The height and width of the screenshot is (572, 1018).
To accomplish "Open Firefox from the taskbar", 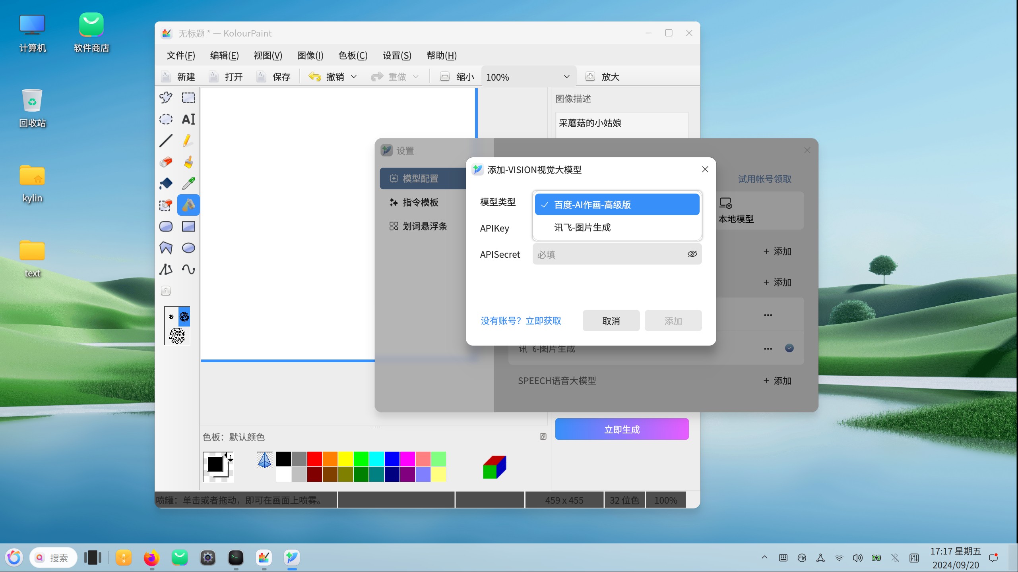I will coord(151,558).
